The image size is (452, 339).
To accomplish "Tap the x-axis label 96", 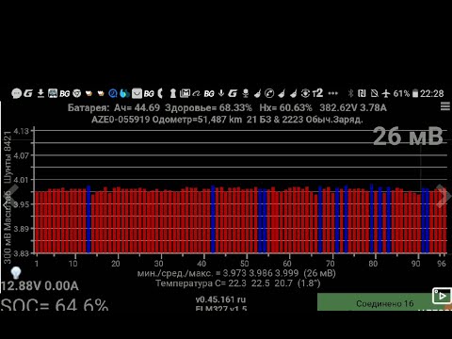I will point(442,263).
